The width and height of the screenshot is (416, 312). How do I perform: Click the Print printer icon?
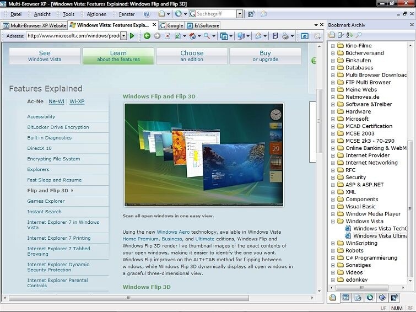click(x=285, y=36)
